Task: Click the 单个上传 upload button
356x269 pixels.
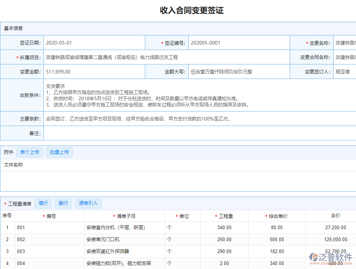Action: (x=30, y=152)
